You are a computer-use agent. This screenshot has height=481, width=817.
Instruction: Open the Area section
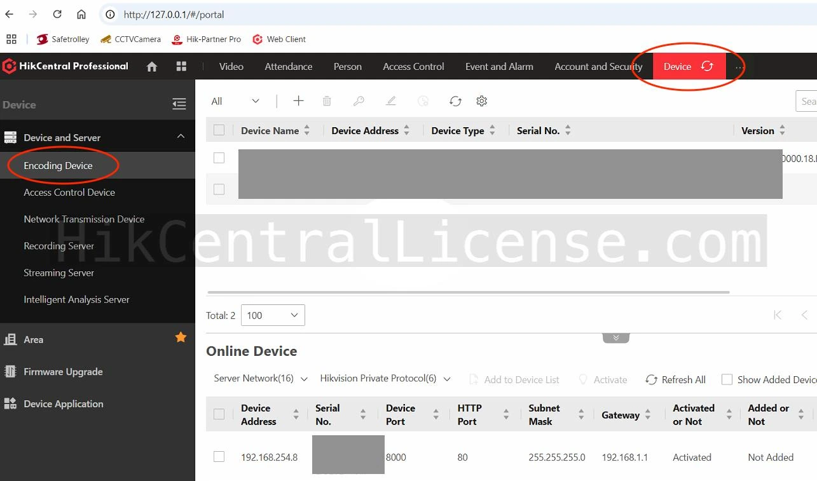pos(97,339)
